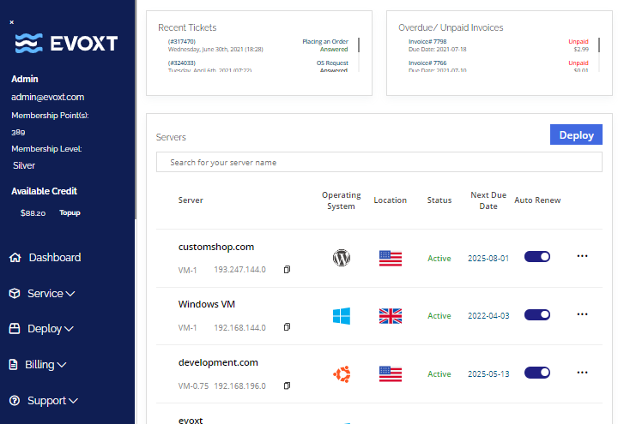Open the three-dot menu for Windows VM
Image resolution: width=618 pixels, height=424 pixels.
583,314
